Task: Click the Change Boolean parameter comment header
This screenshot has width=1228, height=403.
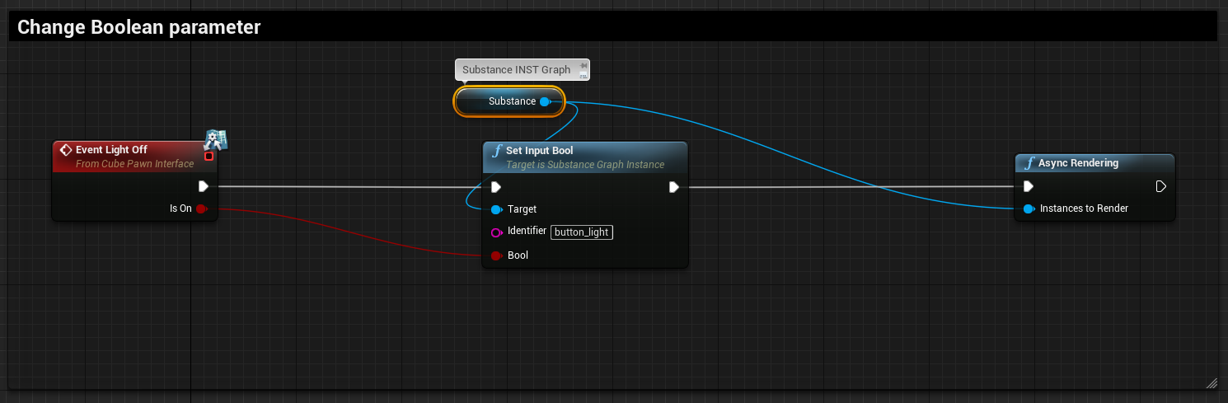Action: click(x=613, y=27)
